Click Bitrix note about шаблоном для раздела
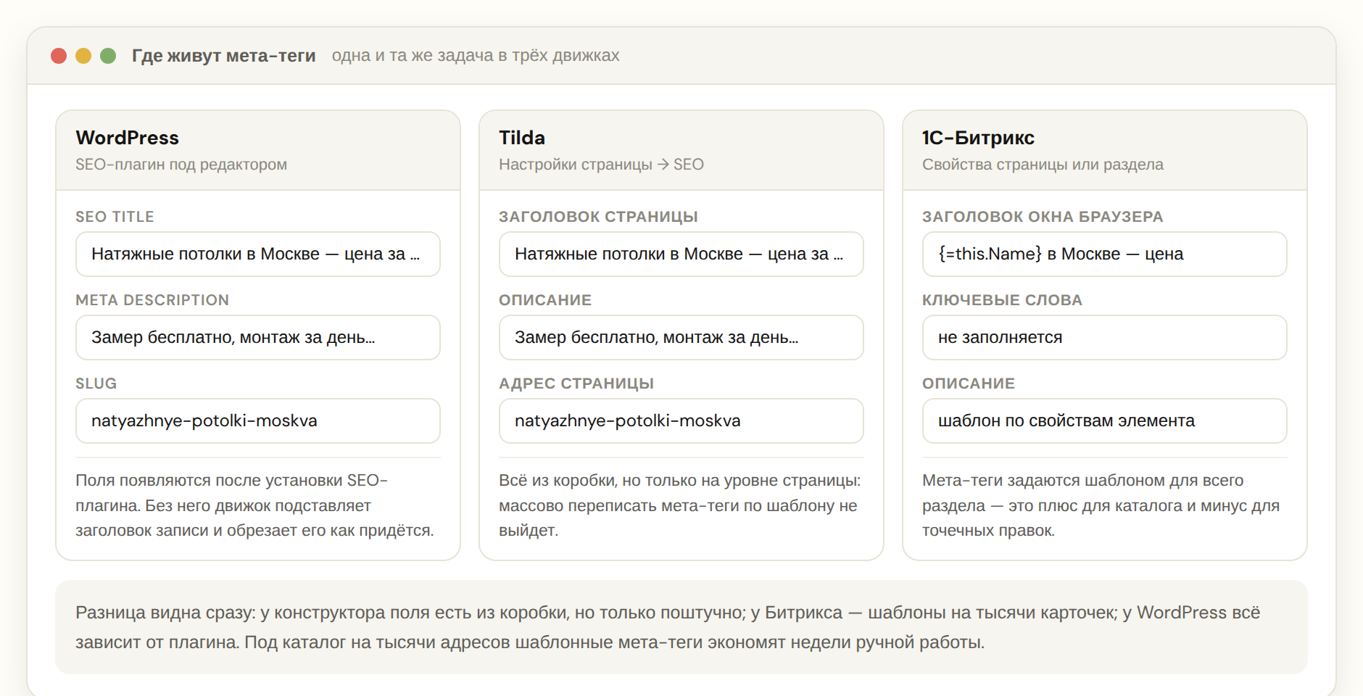 (x=1101, y=505)
